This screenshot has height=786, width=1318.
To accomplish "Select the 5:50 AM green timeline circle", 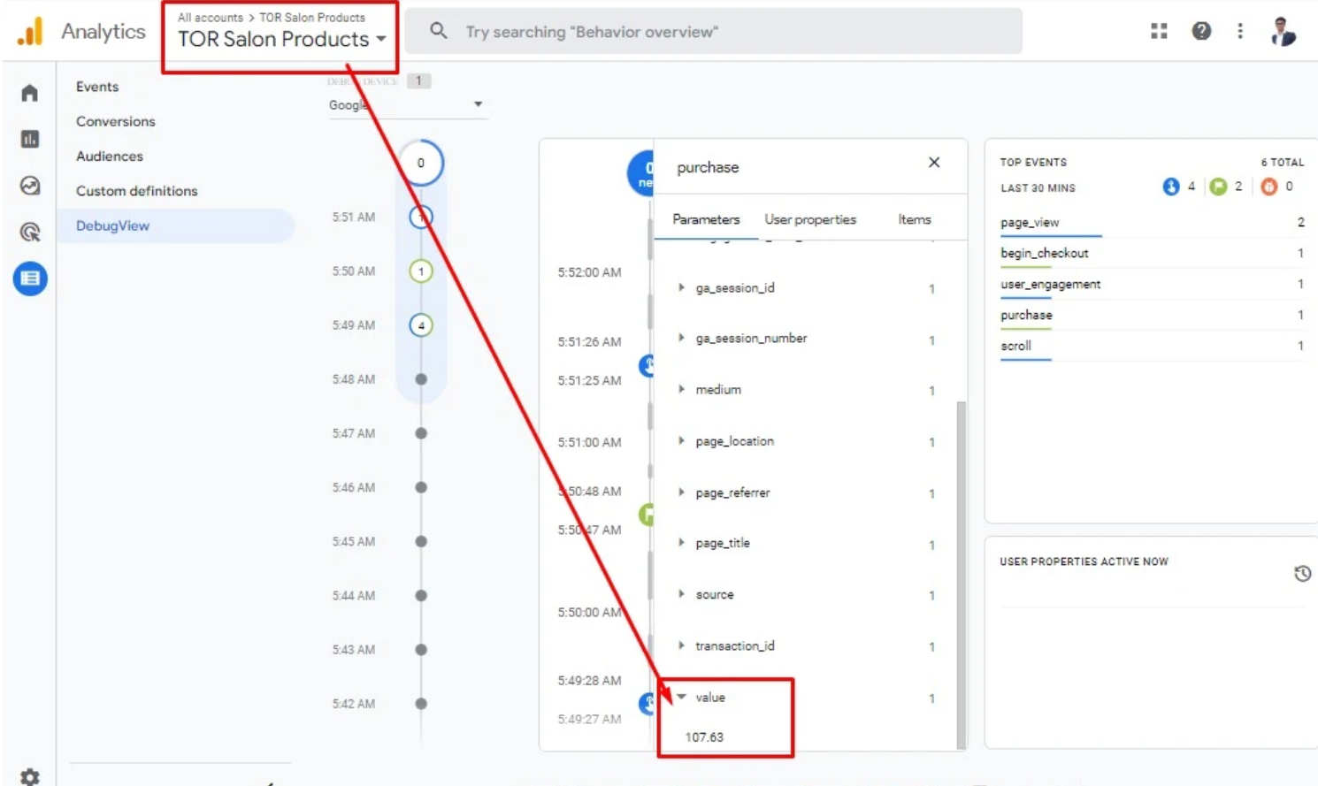I will pos(421,271).
